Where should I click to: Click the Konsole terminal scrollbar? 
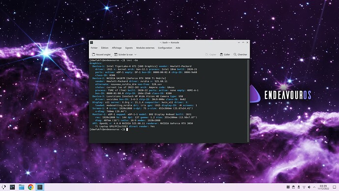(x=248, y=101)
